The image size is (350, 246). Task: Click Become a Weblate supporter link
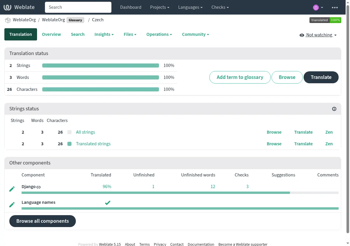243,244
